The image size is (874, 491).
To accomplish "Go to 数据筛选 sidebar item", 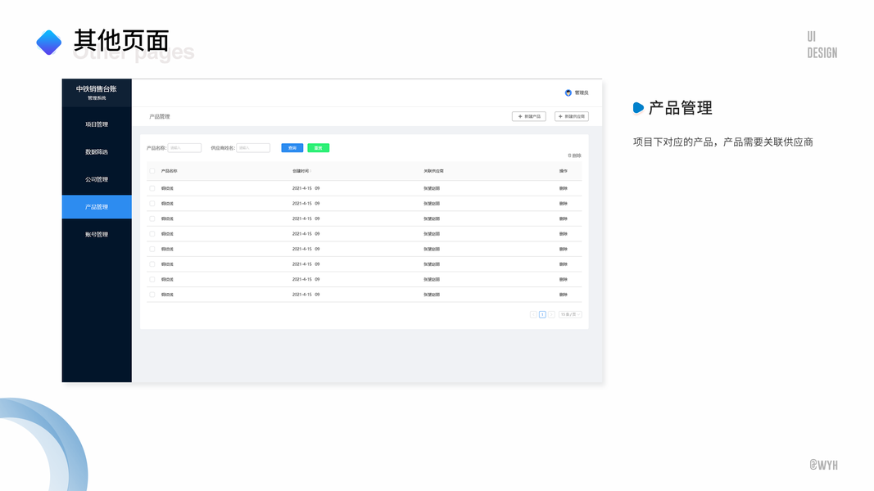I will point(97,152).
